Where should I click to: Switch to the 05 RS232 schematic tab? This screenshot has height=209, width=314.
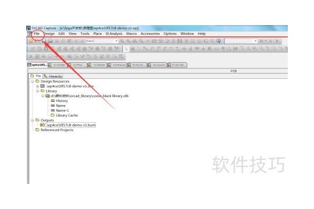137,65
